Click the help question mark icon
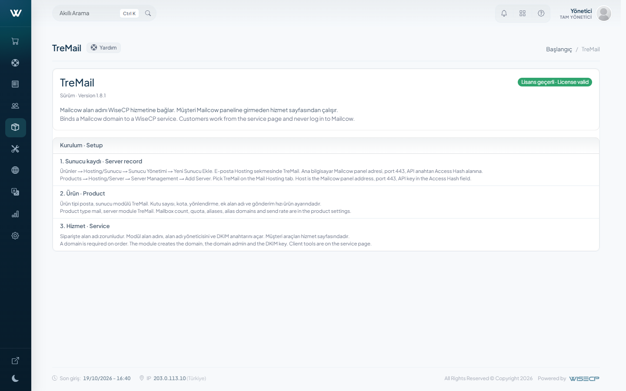The width and height of the screenshot is (626, 391). tap(541, 13)
